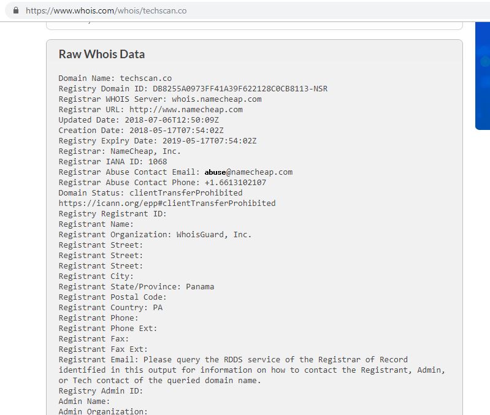This screenshot has width=490, height=415.
Task: Click the Admin Organization line
Action: [103, 411]
